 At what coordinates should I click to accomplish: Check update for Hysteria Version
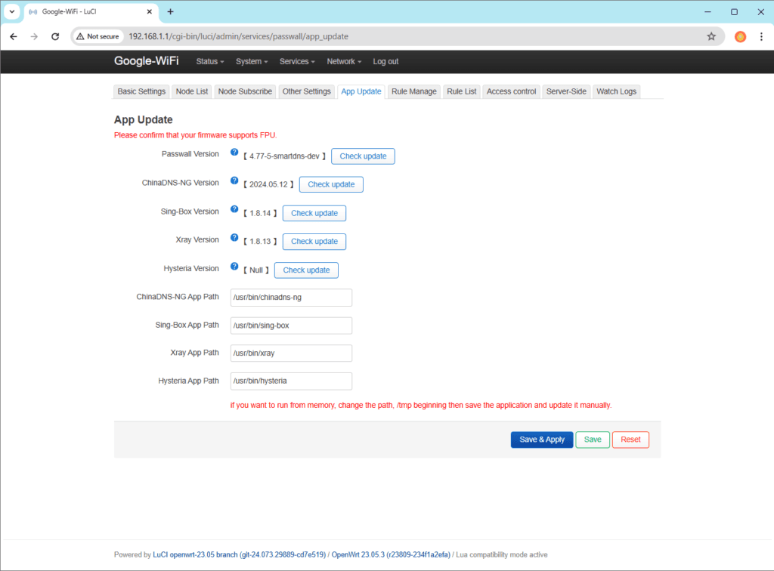pyautogui.click(x=306, y=270)
